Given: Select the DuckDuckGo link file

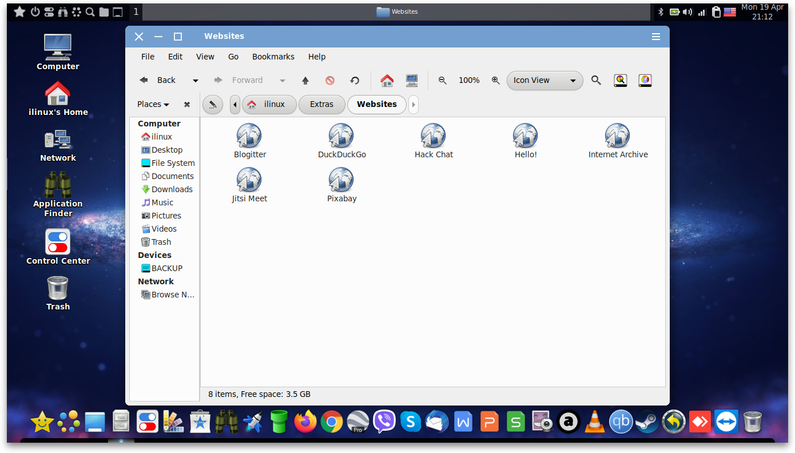Looking at the screenshot, I should pyautogui.click(x=341, y=141).
